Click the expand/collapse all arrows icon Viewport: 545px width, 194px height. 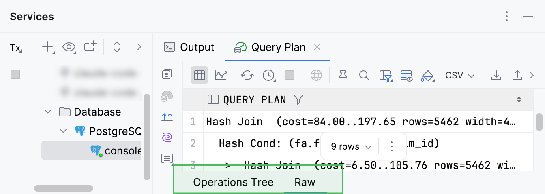point(117,47)
